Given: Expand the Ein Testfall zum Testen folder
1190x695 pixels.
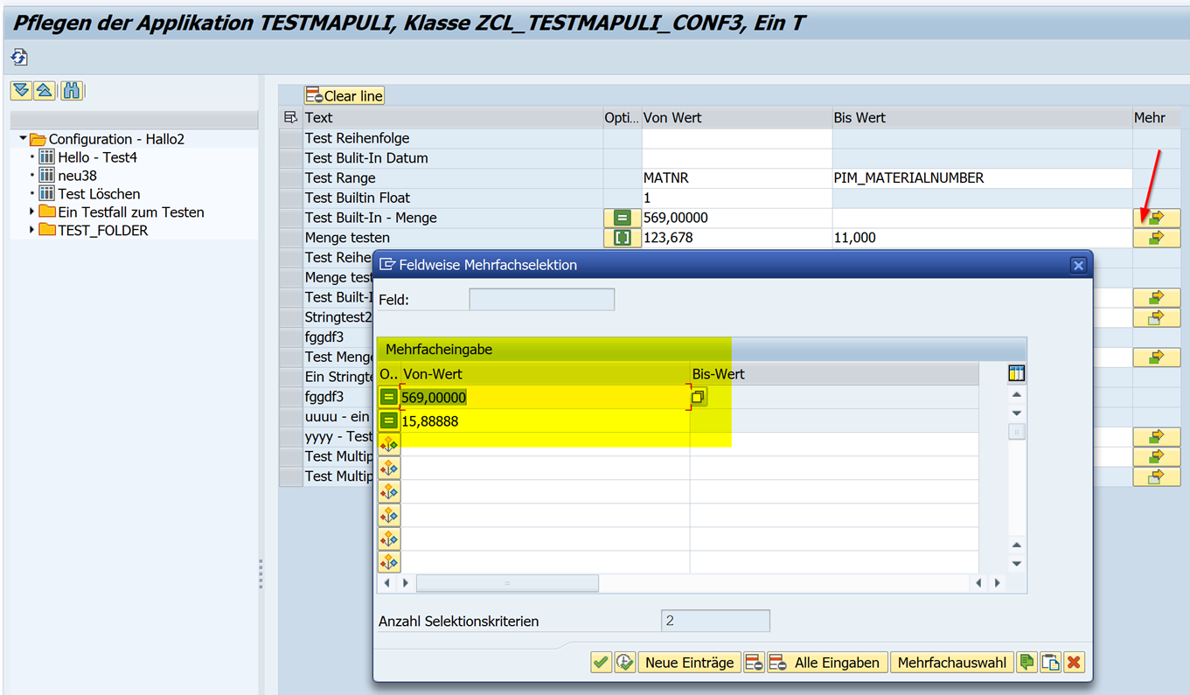Looking at the screenshot, I should [32, 212].
